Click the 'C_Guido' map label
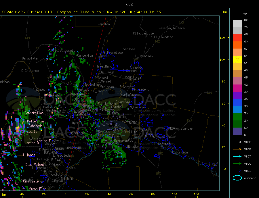259x198 pixels. tap(39, 90)
